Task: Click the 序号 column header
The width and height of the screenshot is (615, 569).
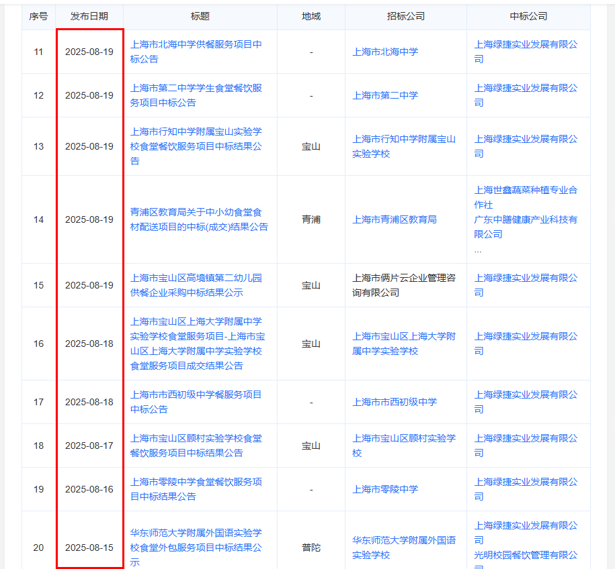Action: pos(38,16)
